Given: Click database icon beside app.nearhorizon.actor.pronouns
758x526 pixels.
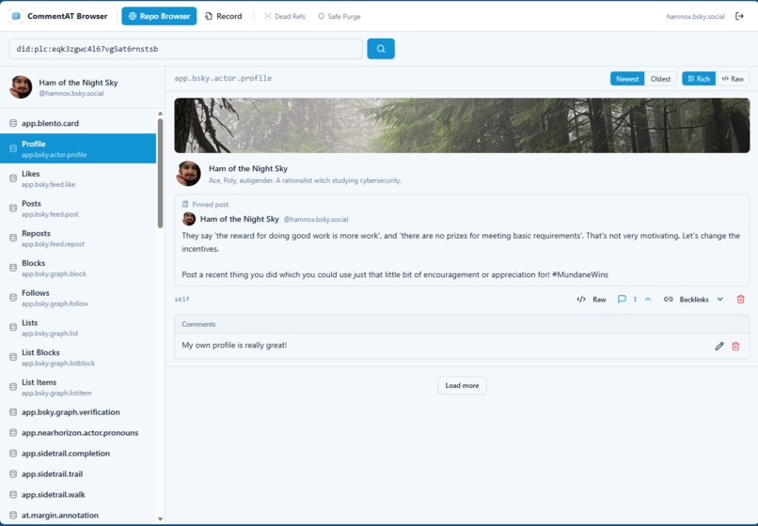Looking at the screenshot, I should [13, 433].
